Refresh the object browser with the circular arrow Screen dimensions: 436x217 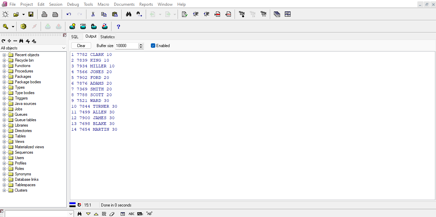pos(3,41)
